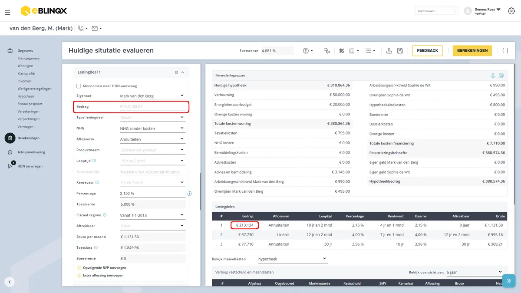Click the chart icon in Financieringsopzet header

tap(501, 75)
